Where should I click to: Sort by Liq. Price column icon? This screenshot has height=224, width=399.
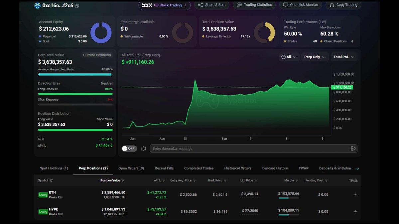pyautogui.click(x=256, y=181)
